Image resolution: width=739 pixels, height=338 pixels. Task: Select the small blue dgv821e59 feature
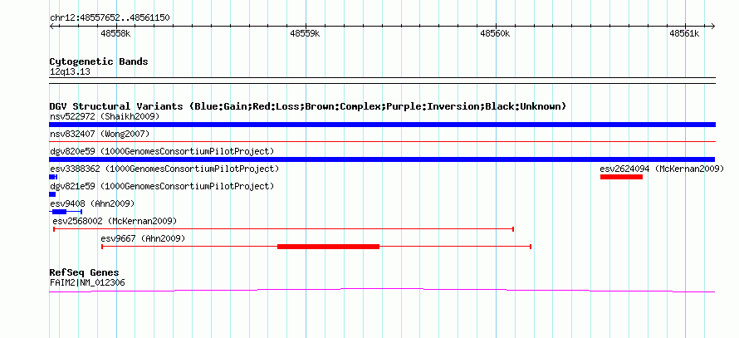(x=52, y=194)
